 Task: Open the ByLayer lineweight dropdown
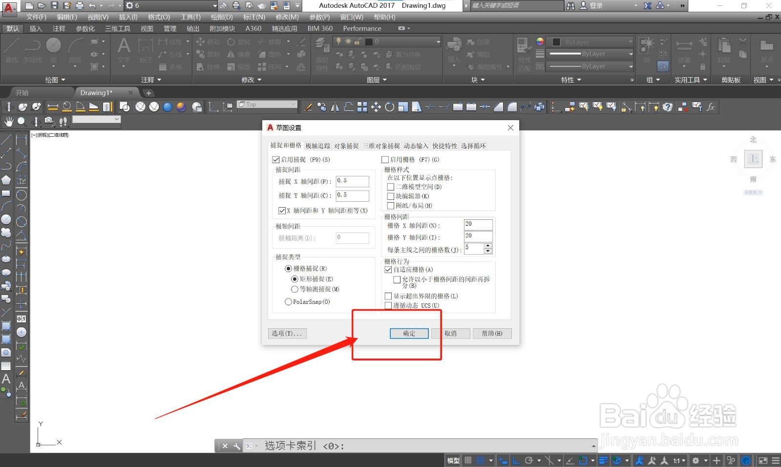[590, 54]
